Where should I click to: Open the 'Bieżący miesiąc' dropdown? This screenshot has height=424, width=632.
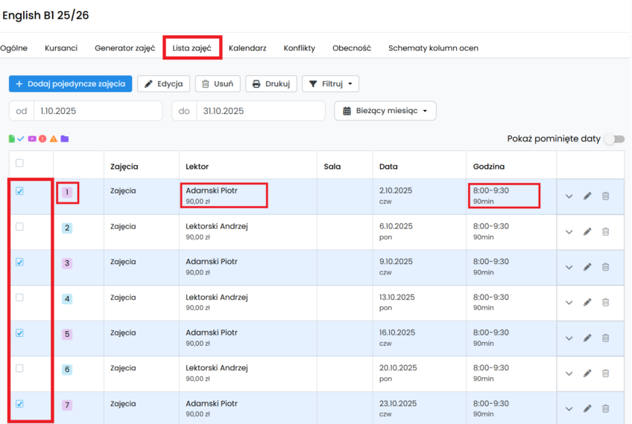(x=385, y=111)
